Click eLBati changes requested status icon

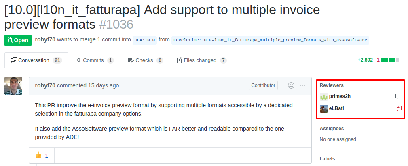point(398,108)
